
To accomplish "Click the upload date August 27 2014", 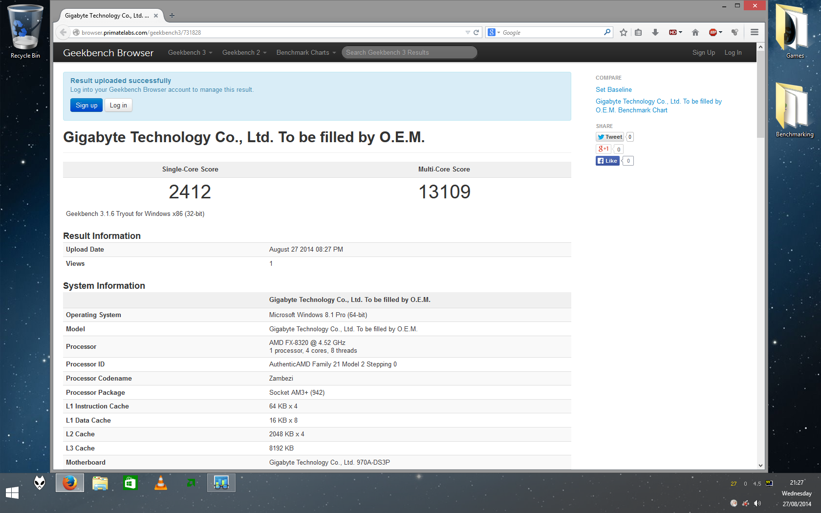I will 306,249.
